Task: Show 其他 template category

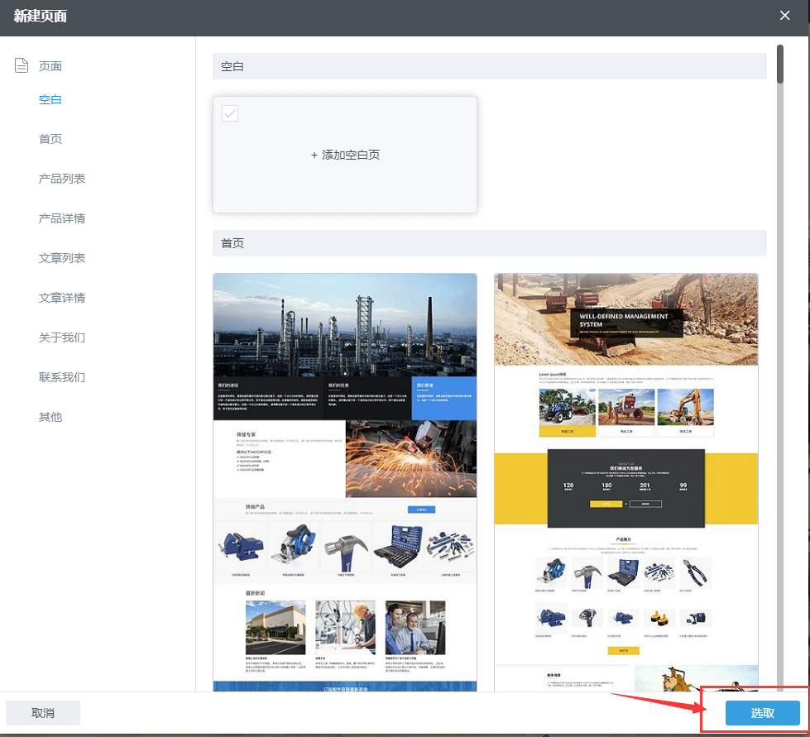Action: point(50,417)
